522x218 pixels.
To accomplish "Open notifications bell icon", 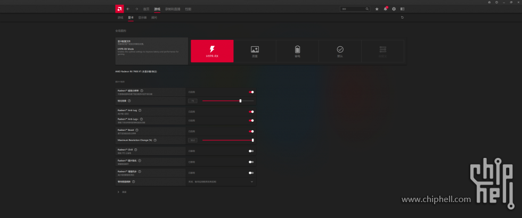I will [x=386, y=9].
